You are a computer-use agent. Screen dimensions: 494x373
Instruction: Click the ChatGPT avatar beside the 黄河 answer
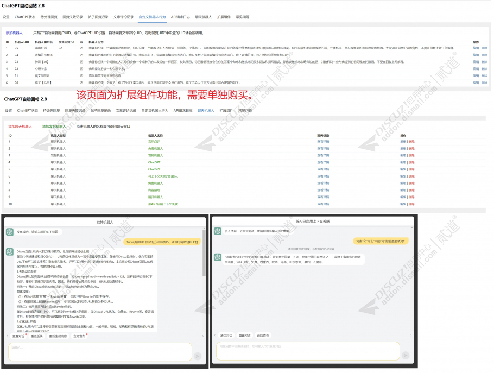[218, 257]
